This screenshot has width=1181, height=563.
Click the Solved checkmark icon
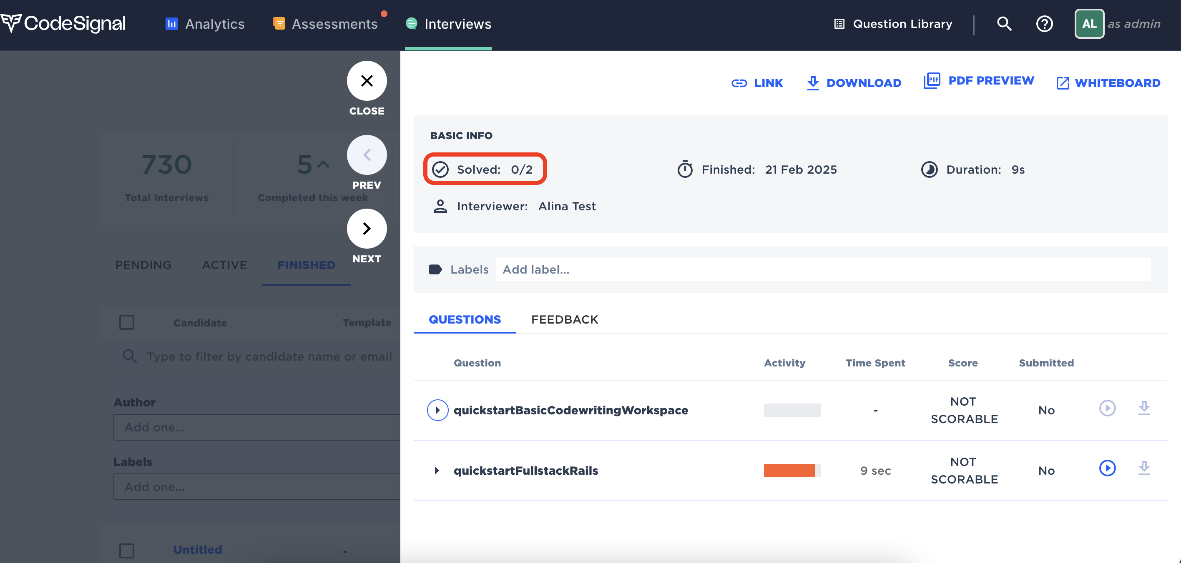pyautogui.click(x=440, y=169)
